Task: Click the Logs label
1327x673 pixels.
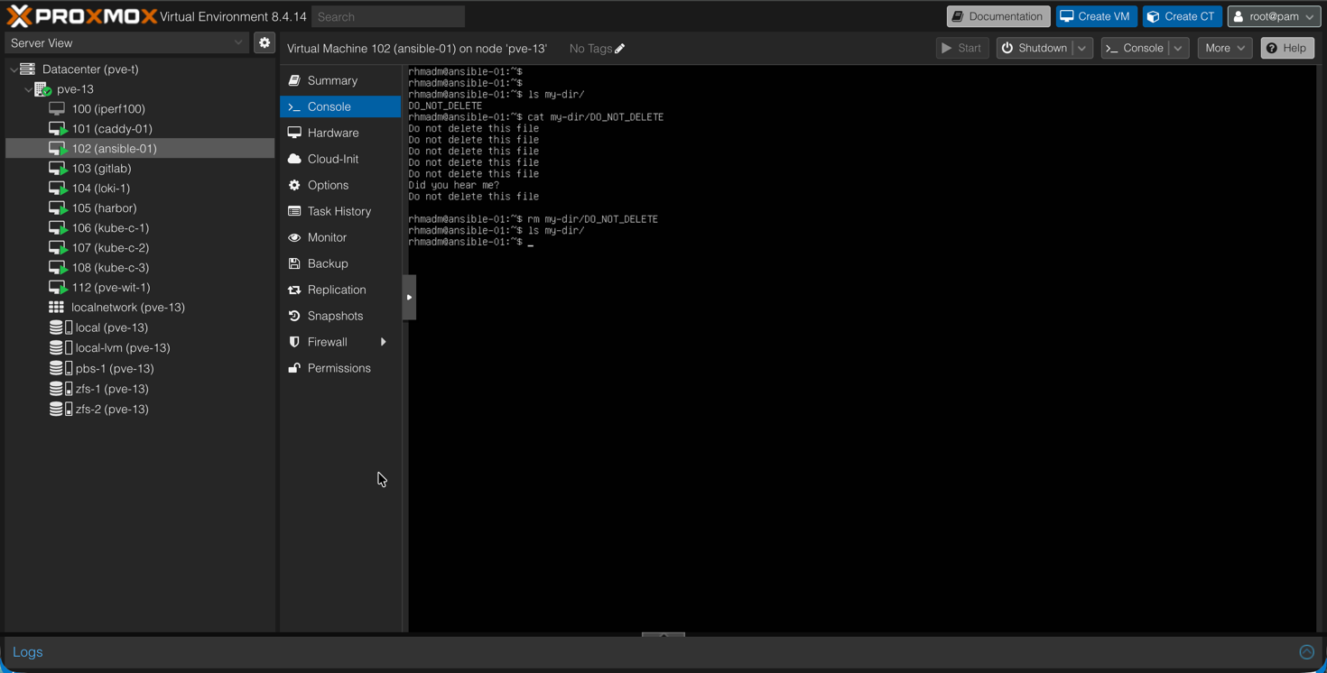Action: point(28,651)
